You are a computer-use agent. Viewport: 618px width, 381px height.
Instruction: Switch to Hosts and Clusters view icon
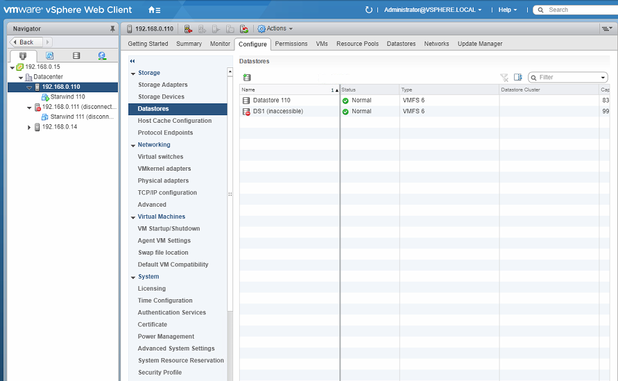(x=23, y=56)
